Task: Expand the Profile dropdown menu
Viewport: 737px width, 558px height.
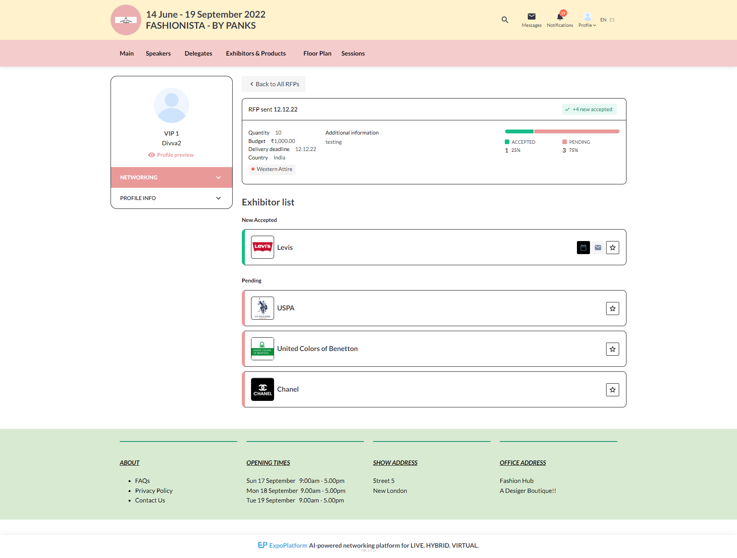Action: pyautogui.click(x=587, y=20)
